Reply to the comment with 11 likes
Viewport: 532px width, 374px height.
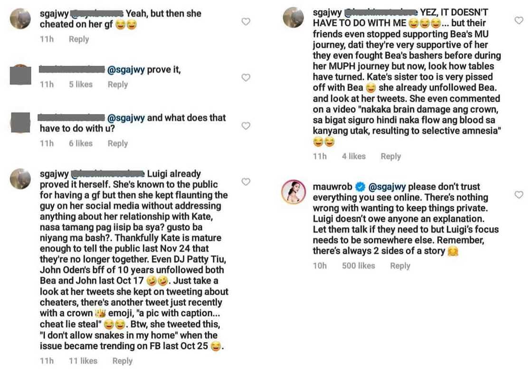pyautogui.click(x=122, y=361)
